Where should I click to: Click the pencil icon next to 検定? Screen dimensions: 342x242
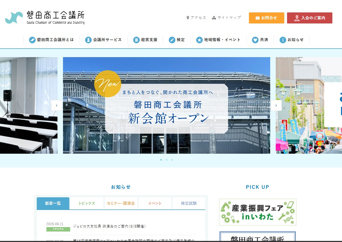coord(172,40)
